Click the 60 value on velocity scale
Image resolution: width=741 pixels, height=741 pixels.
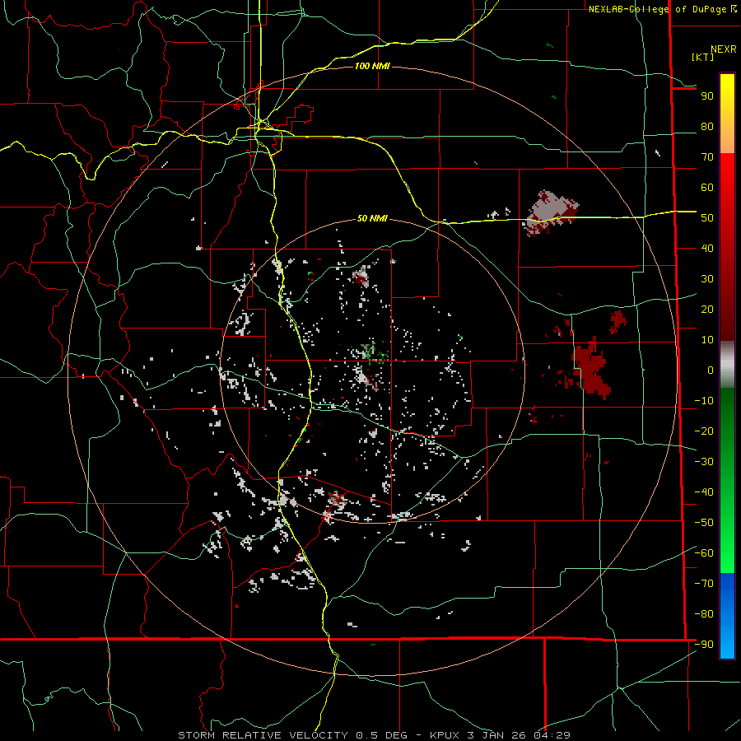coord(707,188)
